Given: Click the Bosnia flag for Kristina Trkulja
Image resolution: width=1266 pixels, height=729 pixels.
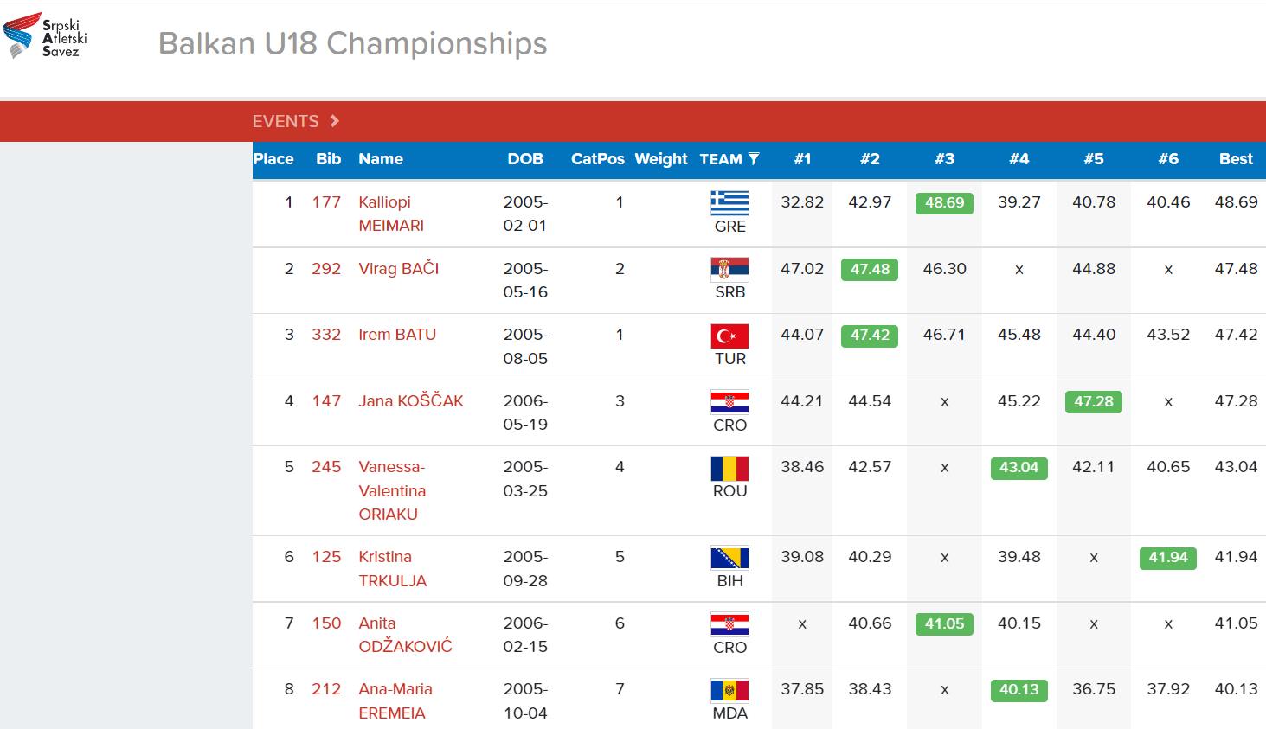Looking at the screenshot, I should (x=729, y=558).
